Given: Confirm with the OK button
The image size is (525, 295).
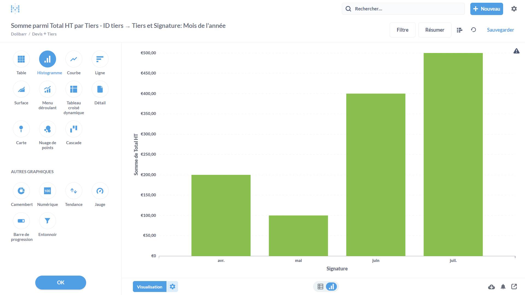Looking at the screenshot, I should click(61, 282).
